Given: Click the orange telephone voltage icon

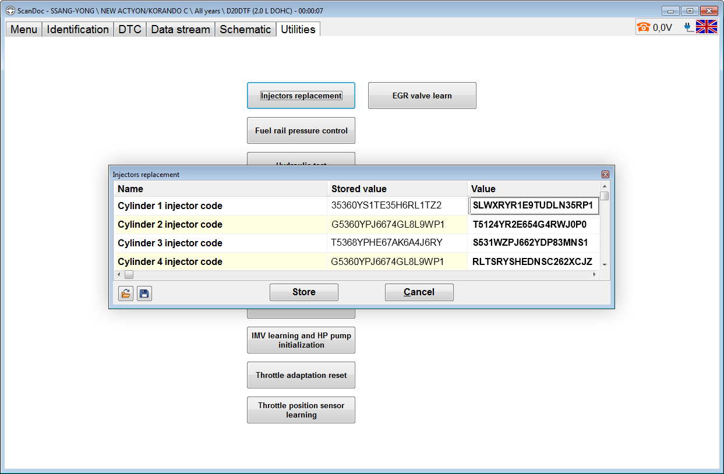Looking at the screenshot, I should 644,27.
